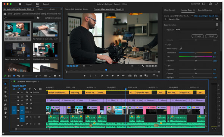The width and height of the screenshot is (224, 137).
Task: Show hidden right panel tabs chevron
Action: (x=221, y=10)
